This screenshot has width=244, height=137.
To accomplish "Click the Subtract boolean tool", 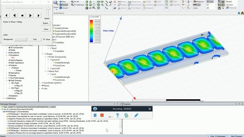I will (148, 5).
